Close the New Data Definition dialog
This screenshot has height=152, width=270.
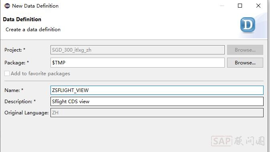pos(258,6)
